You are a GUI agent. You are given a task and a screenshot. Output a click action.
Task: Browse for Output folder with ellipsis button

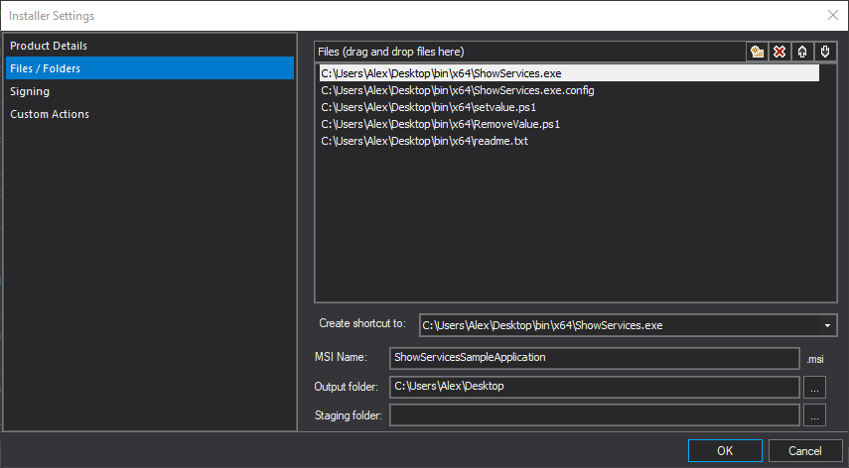[x=814, y=387]
